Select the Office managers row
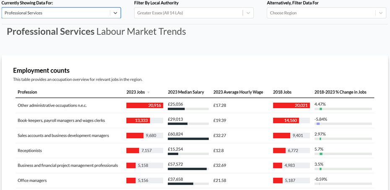390x190 pixels. 32,180
